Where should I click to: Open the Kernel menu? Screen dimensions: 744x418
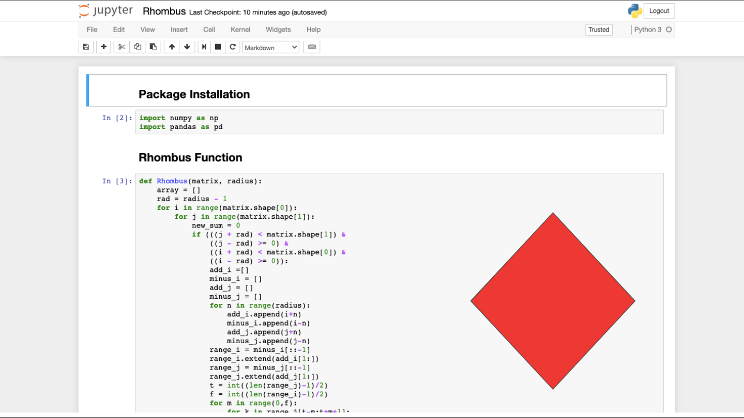click(x=240, y=29)
